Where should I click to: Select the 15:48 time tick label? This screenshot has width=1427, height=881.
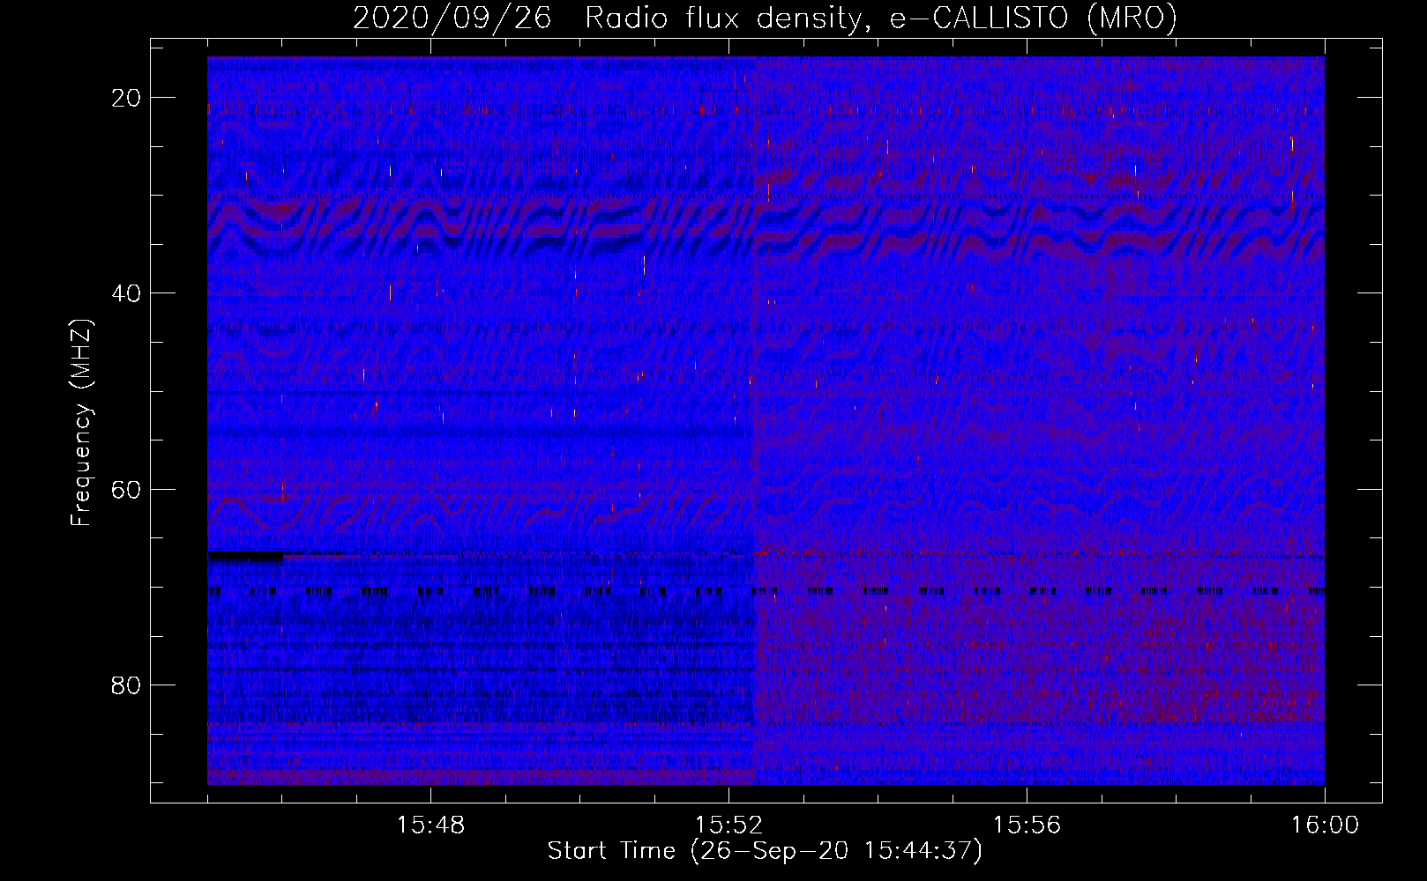[x=430, y=825]
